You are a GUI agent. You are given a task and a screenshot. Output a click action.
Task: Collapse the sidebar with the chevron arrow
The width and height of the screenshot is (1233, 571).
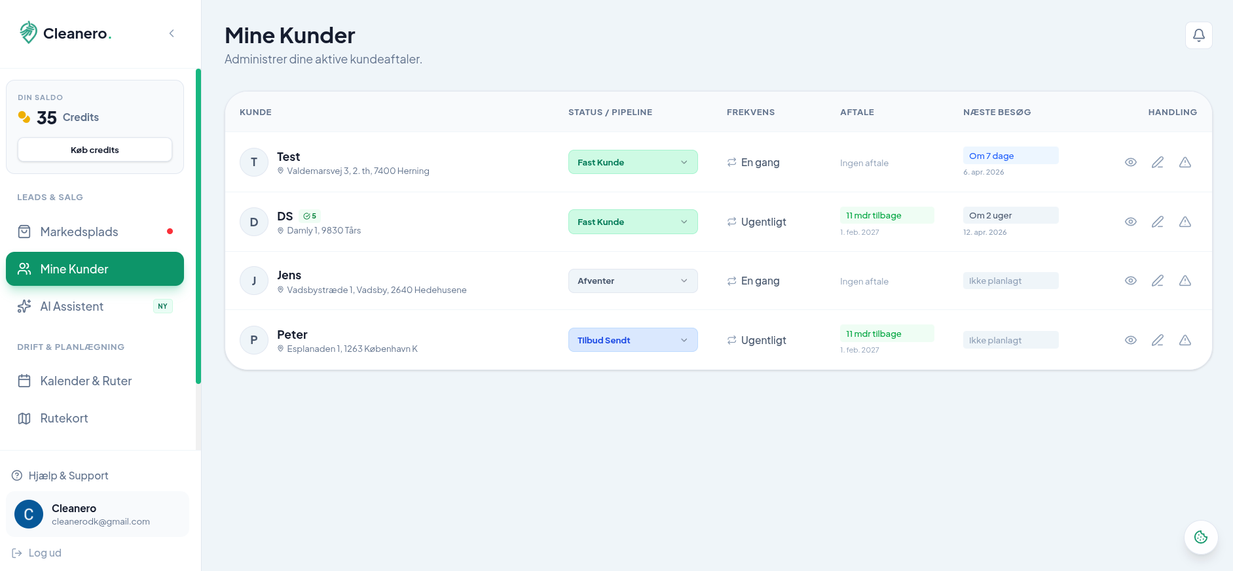click(x=172, y=33)
